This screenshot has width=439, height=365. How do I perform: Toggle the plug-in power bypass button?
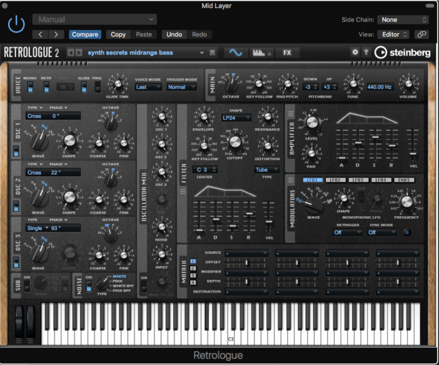click(17, 25)
